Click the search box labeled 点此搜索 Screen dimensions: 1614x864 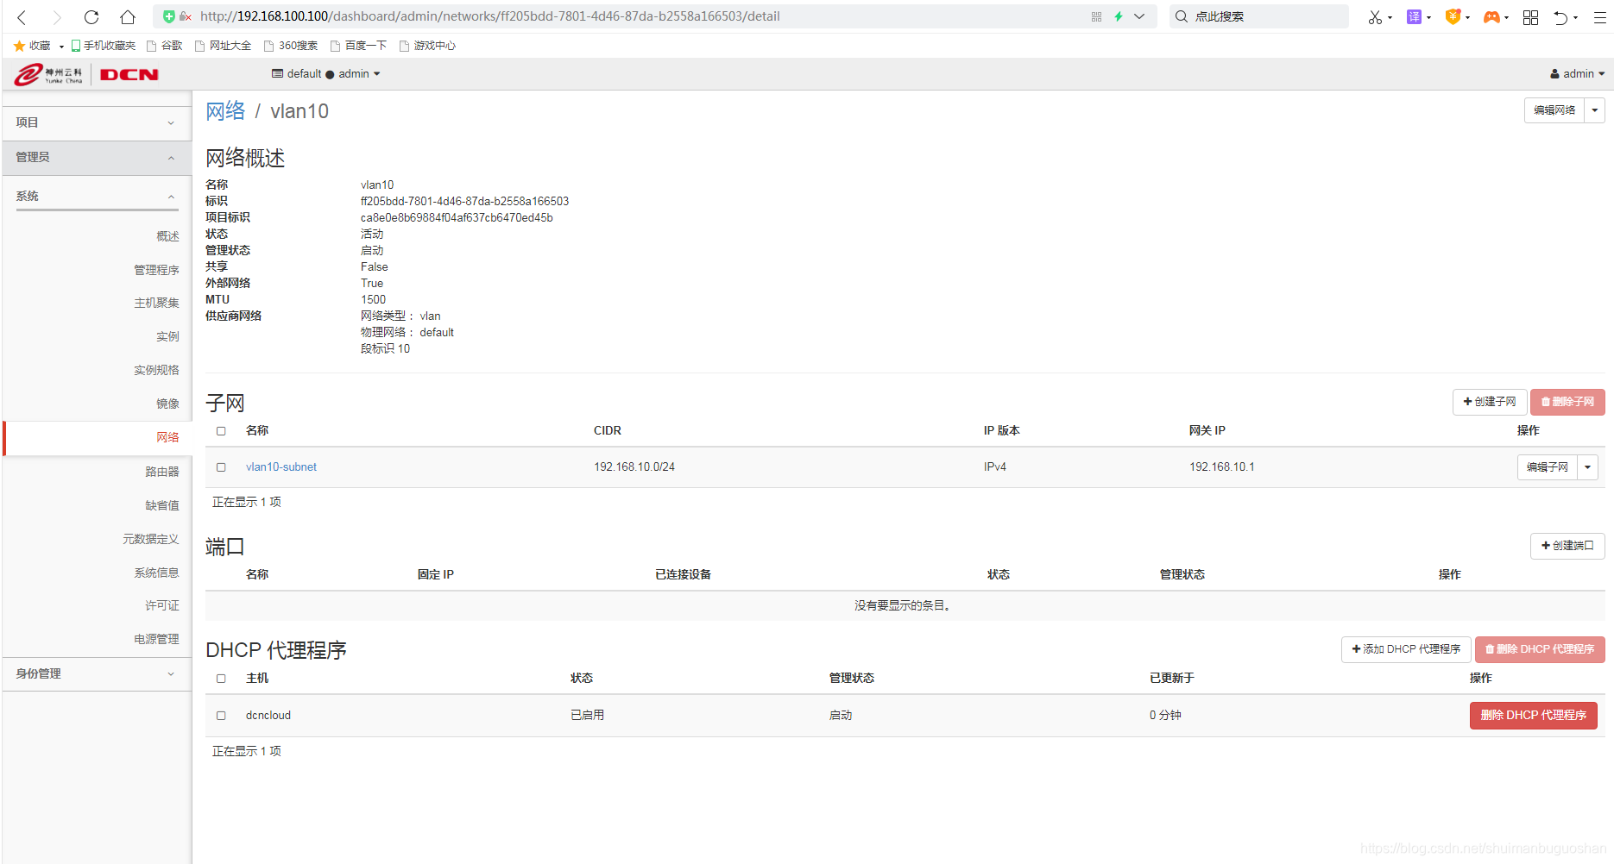(x=1258, y=16)
